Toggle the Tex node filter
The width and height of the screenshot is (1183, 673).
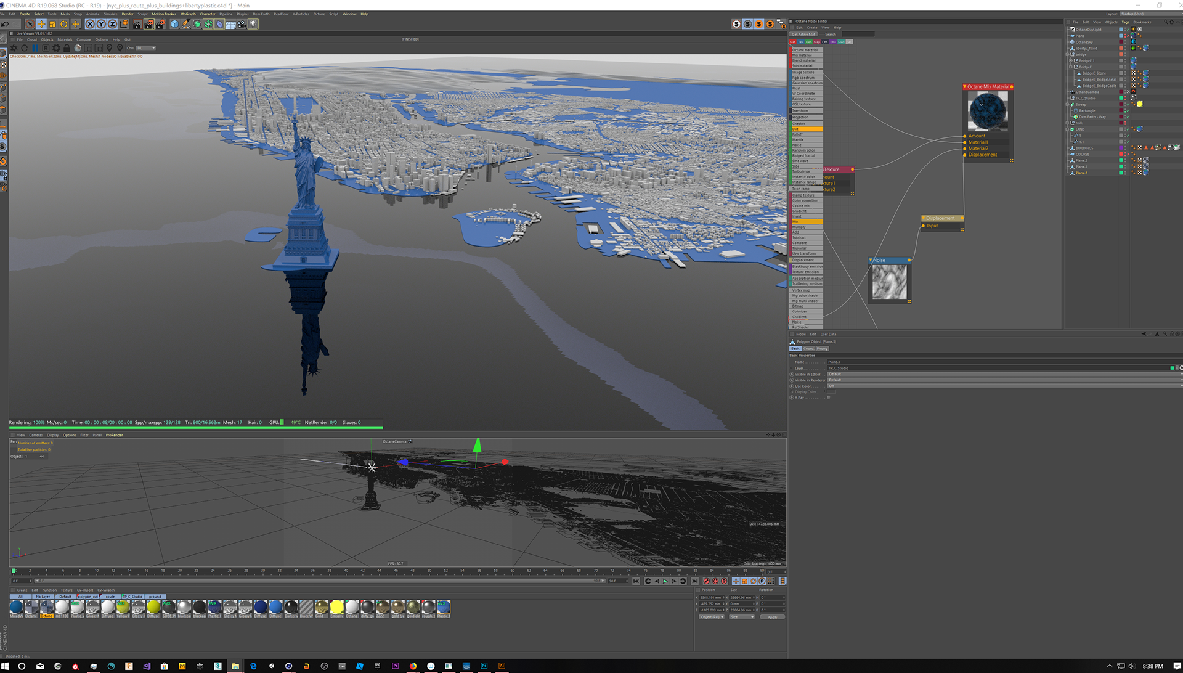801,42
